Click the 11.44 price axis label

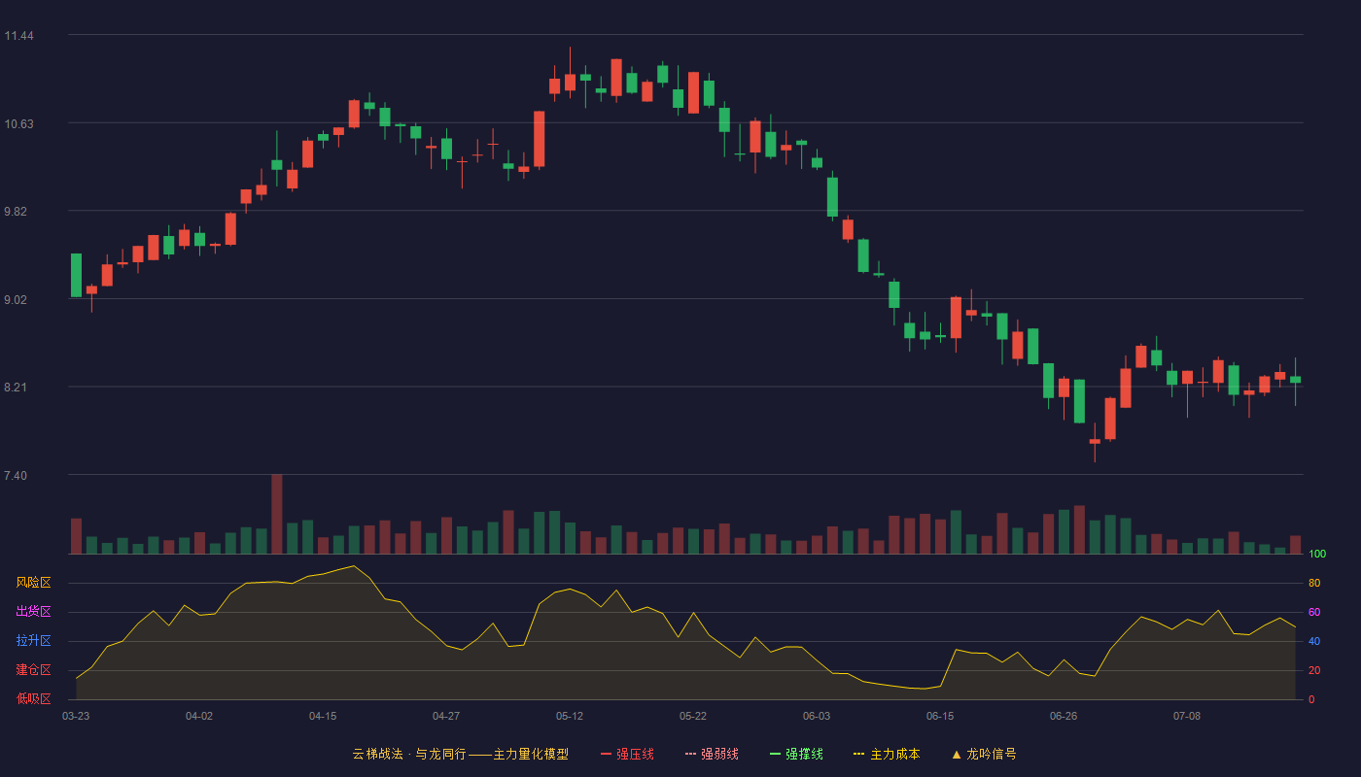(19, 36)
